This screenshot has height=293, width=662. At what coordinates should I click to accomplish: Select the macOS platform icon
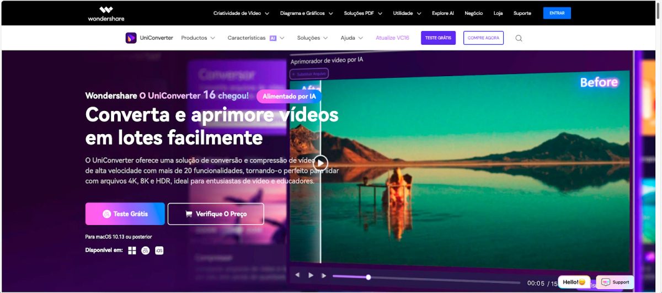point(146,251)
